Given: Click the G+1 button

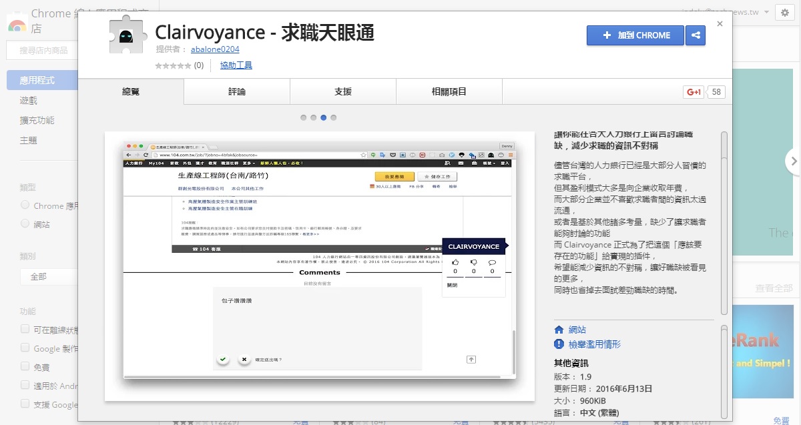Looking at the screenshot, I should 694,92.
